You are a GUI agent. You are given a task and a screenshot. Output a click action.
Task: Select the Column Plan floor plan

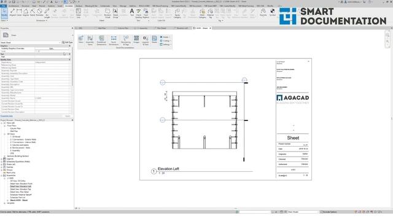(x=15, y=128)
